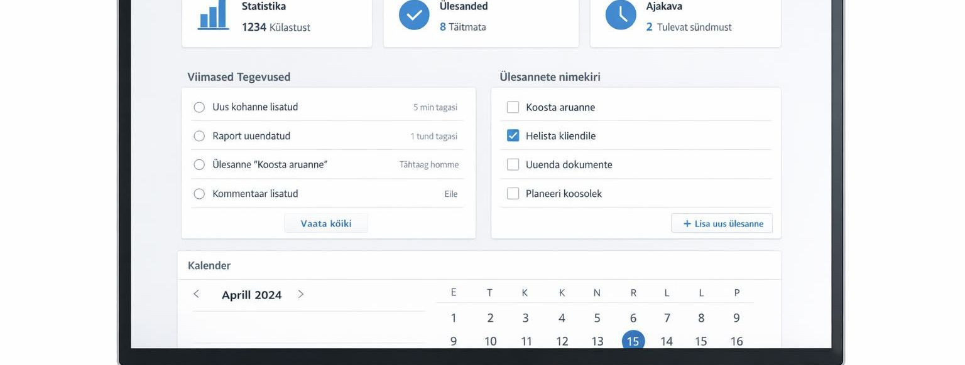Image resolution: width=965 pixels, height=365 pixels.
Task: Pick day 3 in the calendar
Action: (525, 318)
